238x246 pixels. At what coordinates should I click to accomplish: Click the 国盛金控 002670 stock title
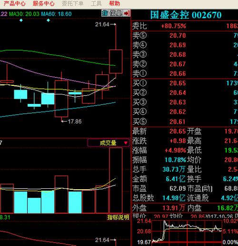[186, 15]
